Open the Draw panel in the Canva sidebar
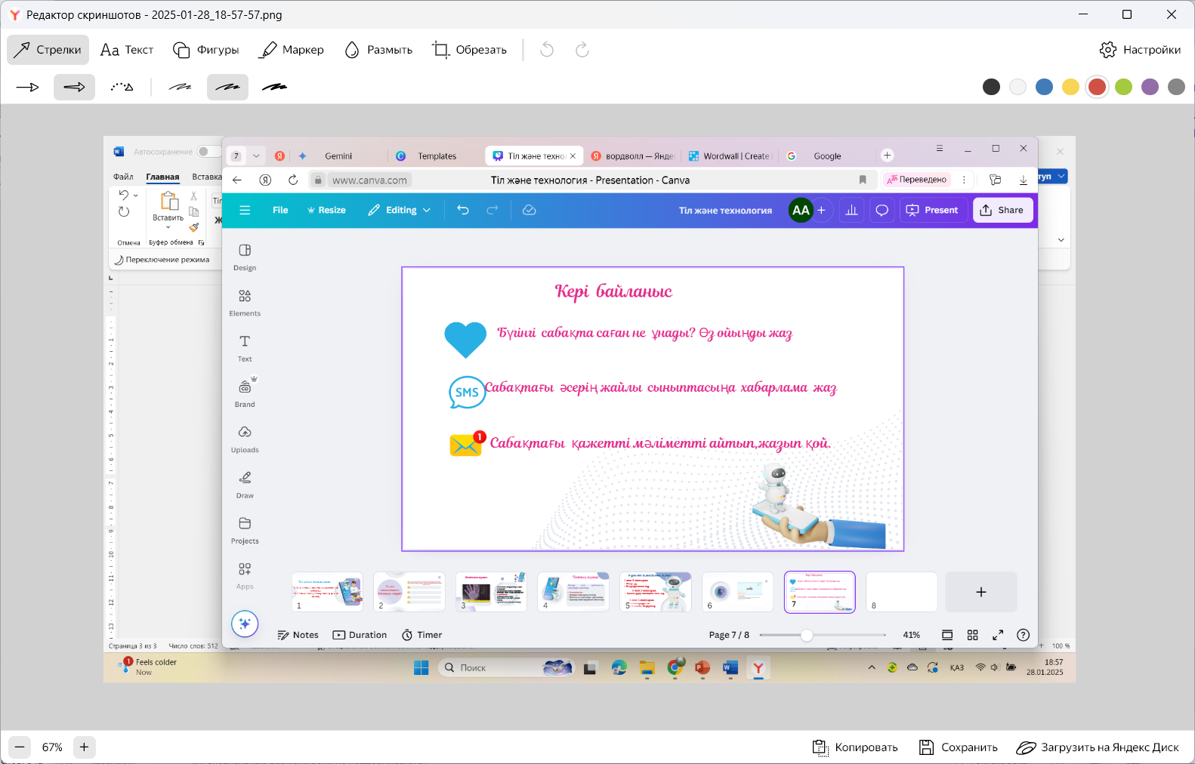 point(245,485)
